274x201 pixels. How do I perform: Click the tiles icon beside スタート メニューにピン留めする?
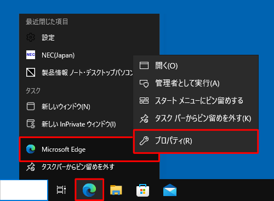tap(144, 101)
